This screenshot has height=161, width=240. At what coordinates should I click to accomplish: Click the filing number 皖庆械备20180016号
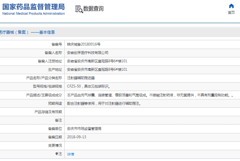pos(84,44)
